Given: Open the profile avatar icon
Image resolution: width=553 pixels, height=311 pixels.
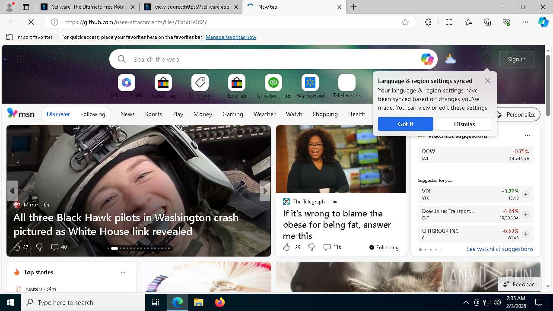Looking at the screenshot, I should (10, 7).
